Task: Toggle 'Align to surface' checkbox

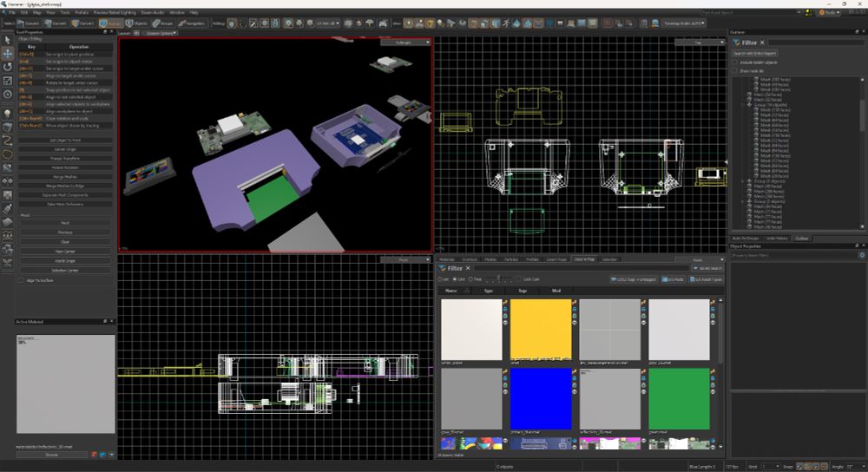Action: pyautogui.click(x=22, y=280)
